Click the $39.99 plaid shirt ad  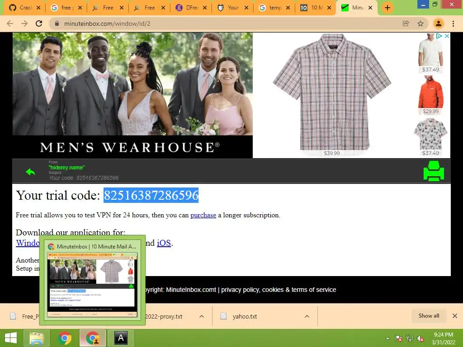click(332, 94)
